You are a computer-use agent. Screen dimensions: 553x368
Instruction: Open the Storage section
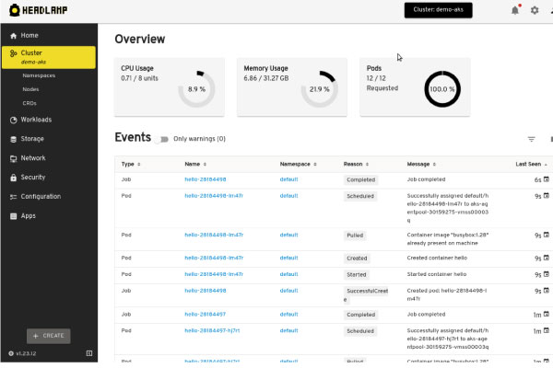point(49,139)
